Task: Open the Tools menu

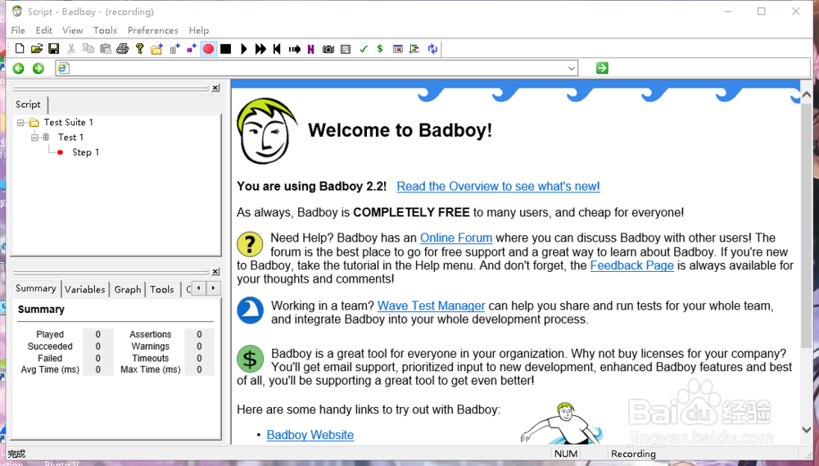Action: (x=105, y=30)
